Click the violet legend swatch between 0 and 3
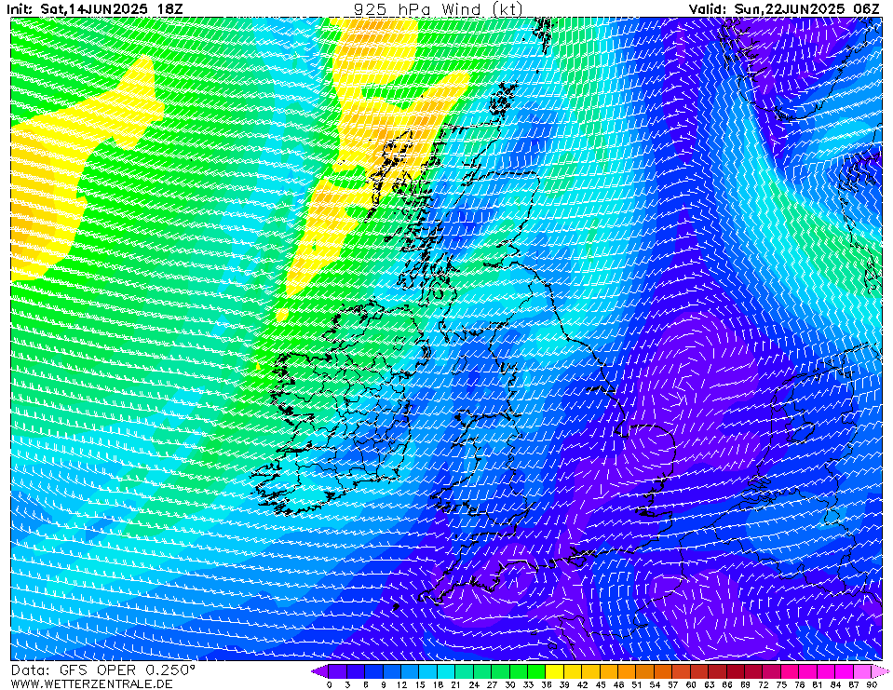This screenshot has width=893, height=690. [x=338, y=670]
